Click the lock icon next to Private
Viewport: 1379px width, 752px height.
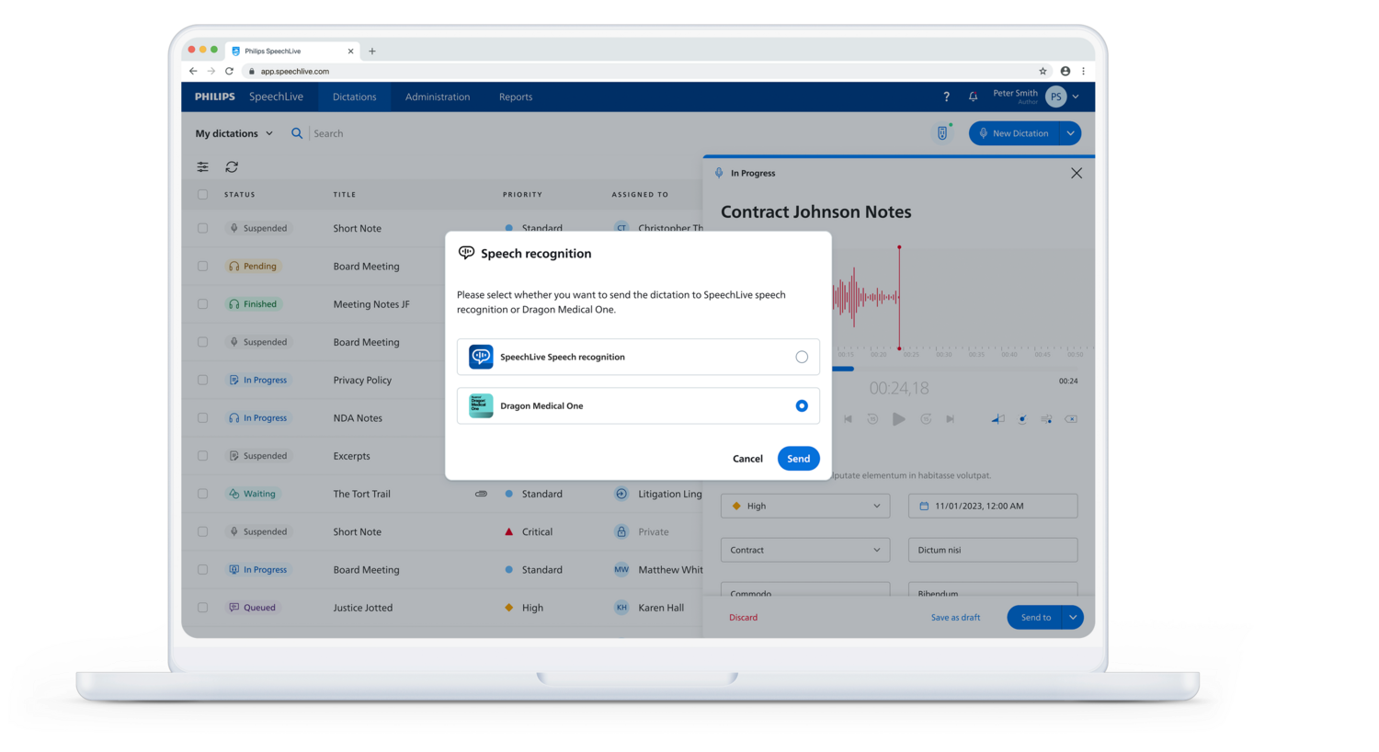621,531
